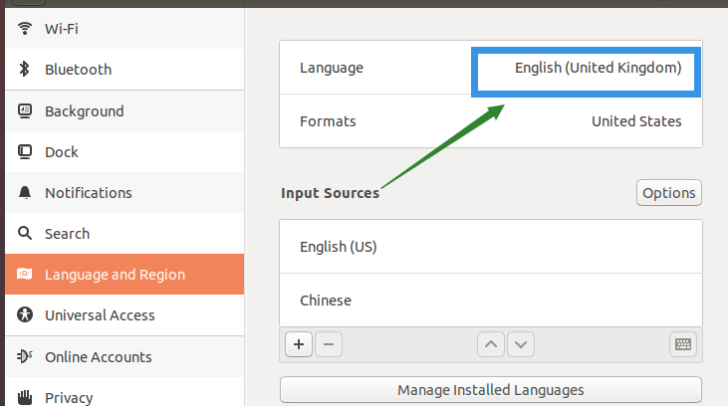Click the Dock icon in sidebar
The image size is (728, 406).
[25, 152]
